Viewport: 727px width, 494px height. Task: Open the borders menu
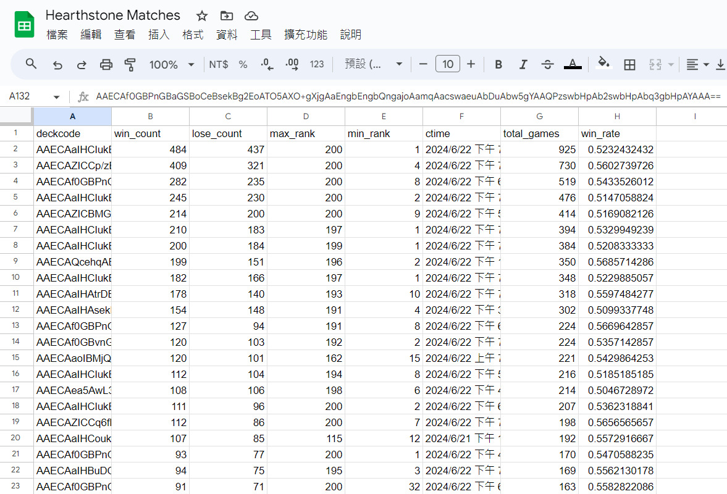(629, 64)
